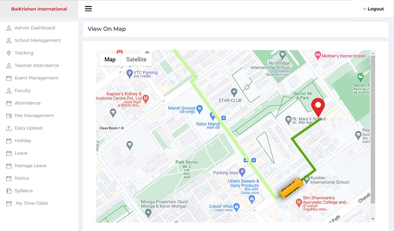Click the Syllabus document icon

click(x=9, y=191)
